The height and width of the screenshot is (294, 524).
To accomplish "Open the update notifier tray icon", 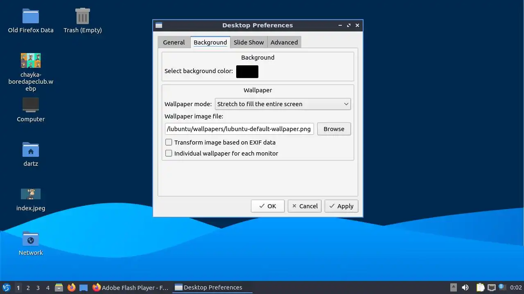I will (502, 287).
